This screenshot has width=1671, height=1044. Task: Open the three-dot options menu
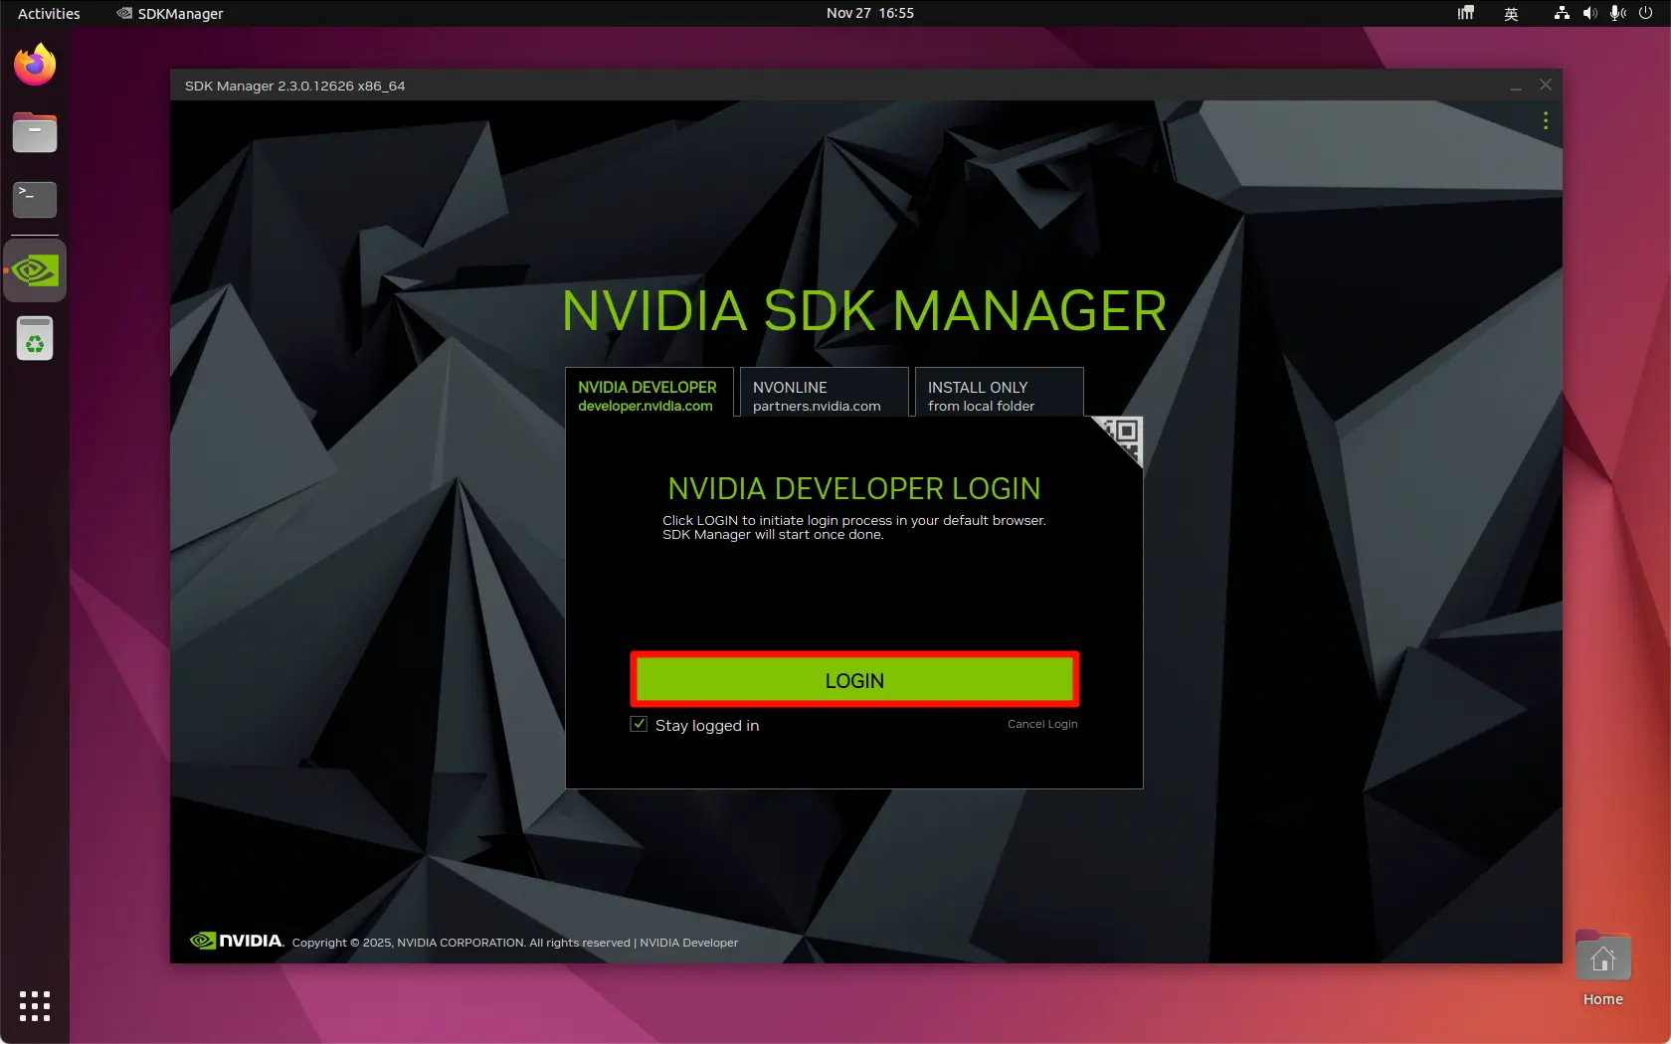1546,120
